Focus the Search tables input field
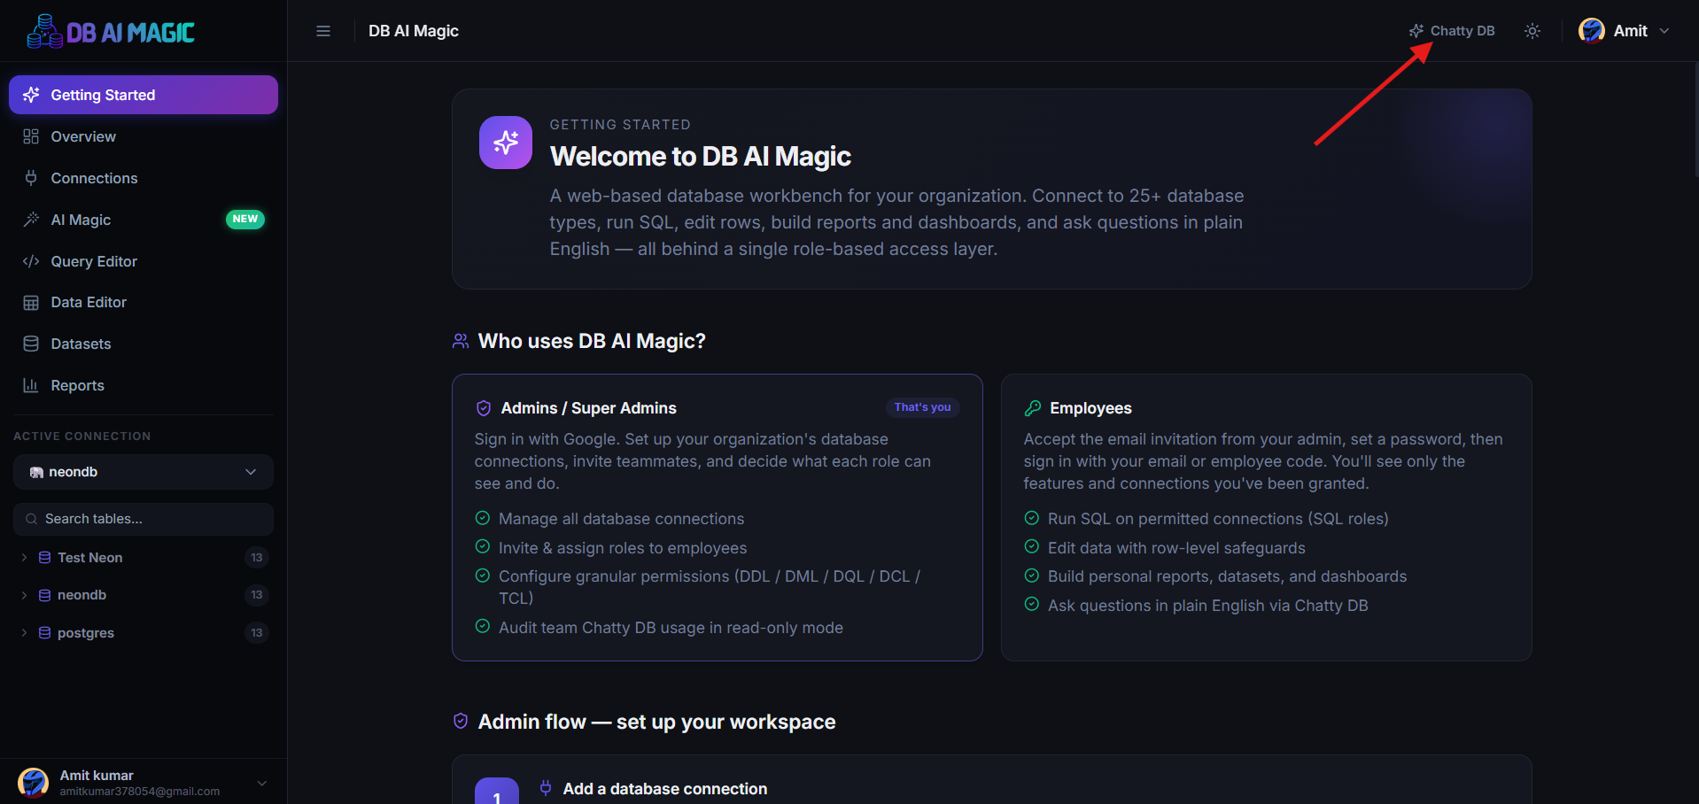 (x=144, y=519)
